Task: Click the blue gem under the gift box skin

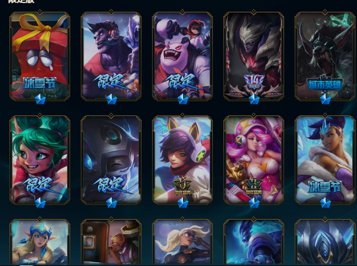Action: (40, 99)
